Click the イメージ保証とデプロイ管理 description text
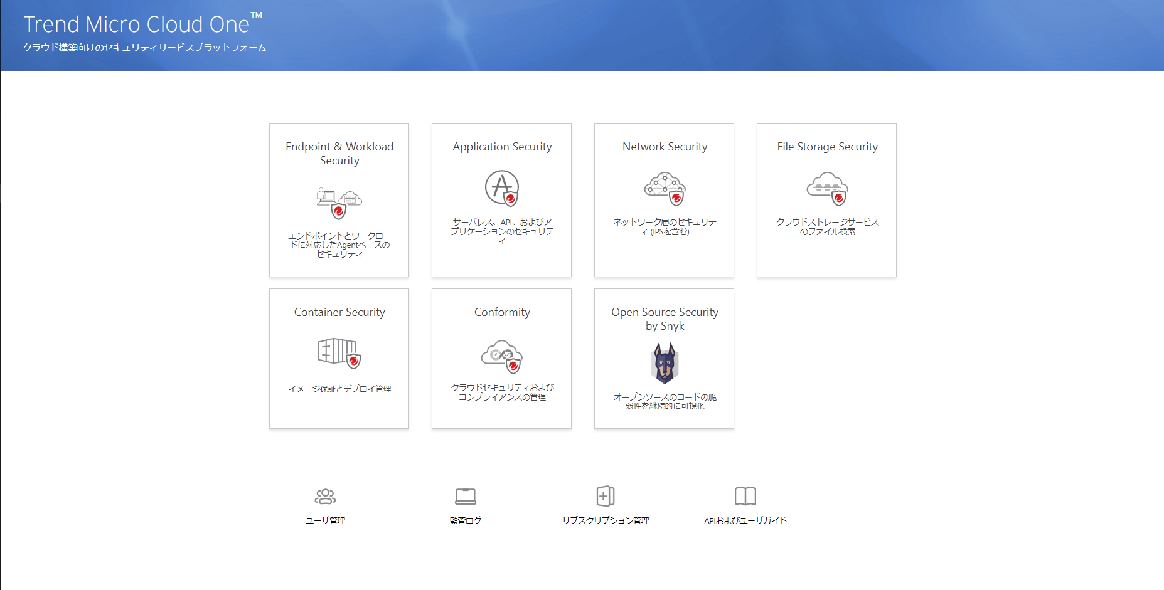The height and width of the screenshot is (590, 1164). coord(339,389)
